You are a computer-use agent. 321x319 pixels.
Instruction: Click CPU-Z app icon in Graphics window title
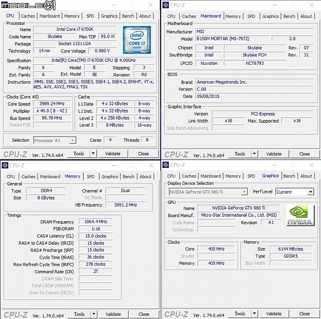[x=166, y=165]
